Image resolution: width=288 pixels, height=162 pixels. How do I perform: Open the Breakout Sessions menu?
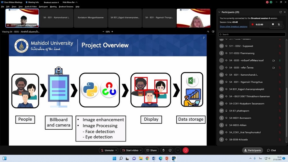click(66, 6)
